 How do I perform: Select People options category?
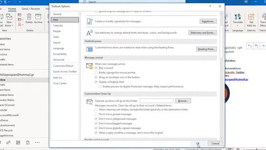click(x=65, y=31)
